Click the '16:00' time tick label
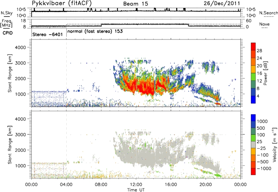Screen dimensions: 278x192 [x=171, y=185]
